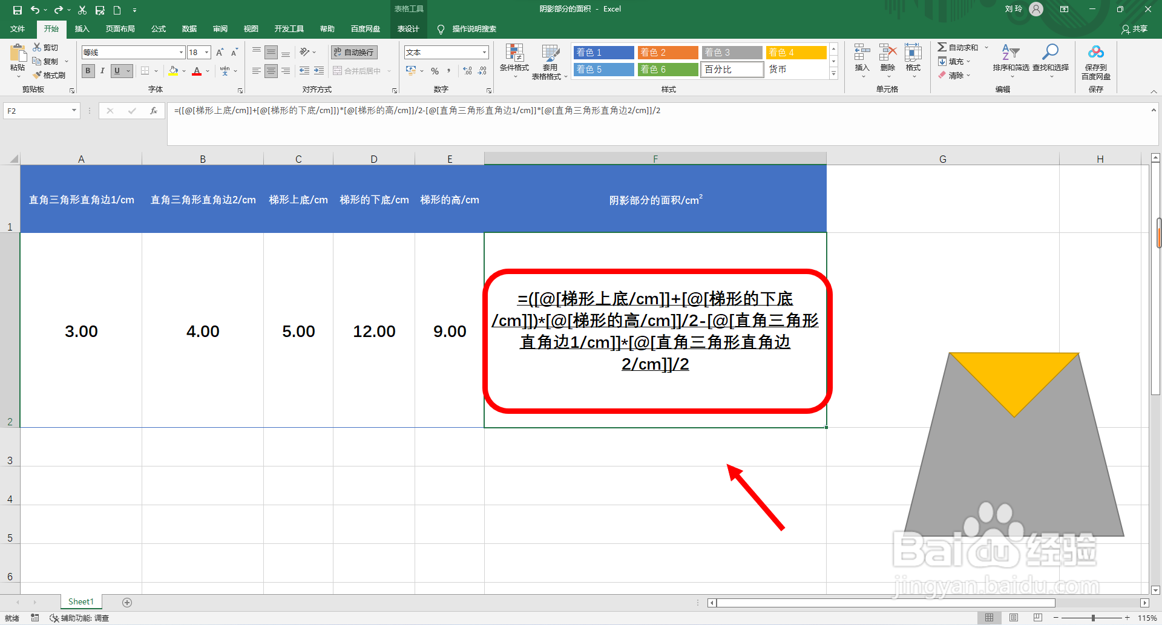Open the font size dropdown showing 18

(207, 53)
